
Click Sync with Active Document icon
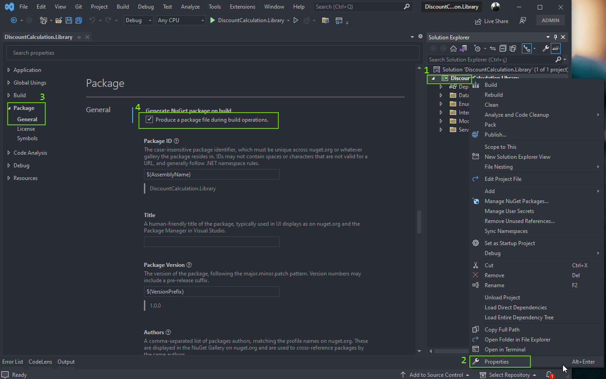[493, 48]
